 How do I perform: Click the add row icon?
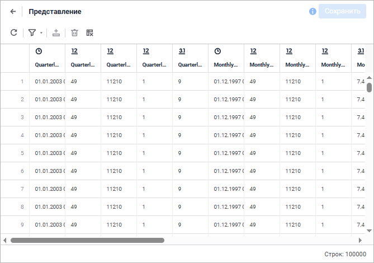point(56,33)
